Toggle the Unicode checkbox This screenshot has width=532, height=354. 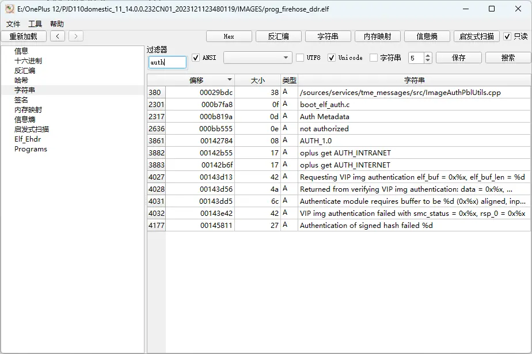tap(332, 58)
